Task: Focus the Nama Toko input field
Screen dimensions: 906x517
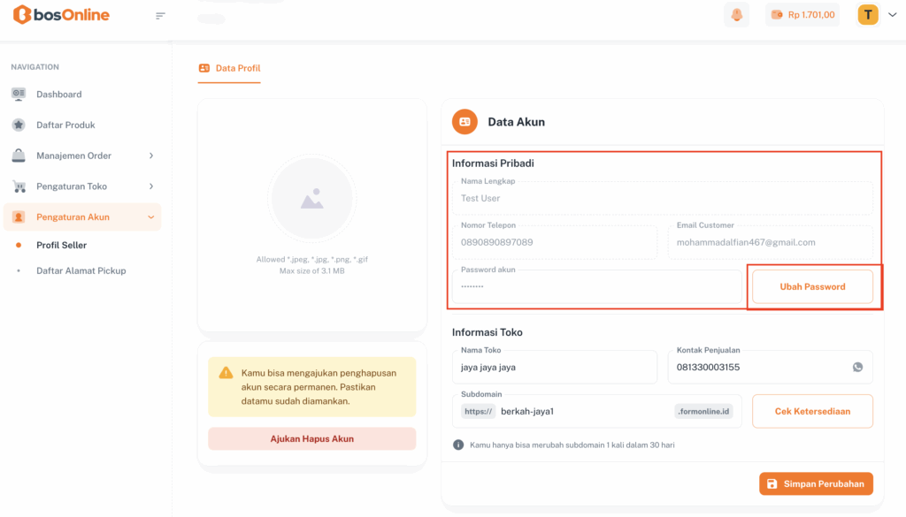Action: [x=554, y=367]
